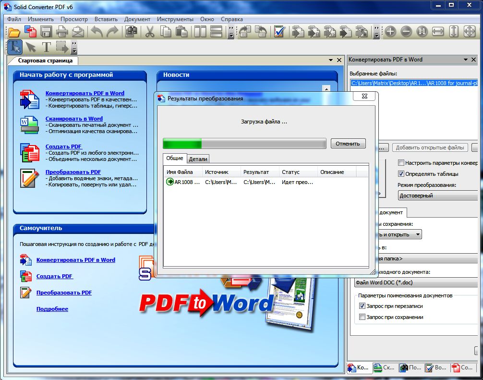
Task: Click the Zoom out minus icon
Action: click(x=406, y=32)
